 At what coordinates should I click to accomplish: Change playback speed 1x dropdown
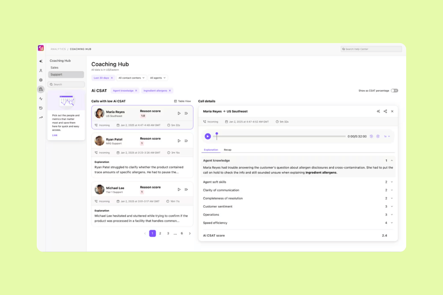(387, 136)
